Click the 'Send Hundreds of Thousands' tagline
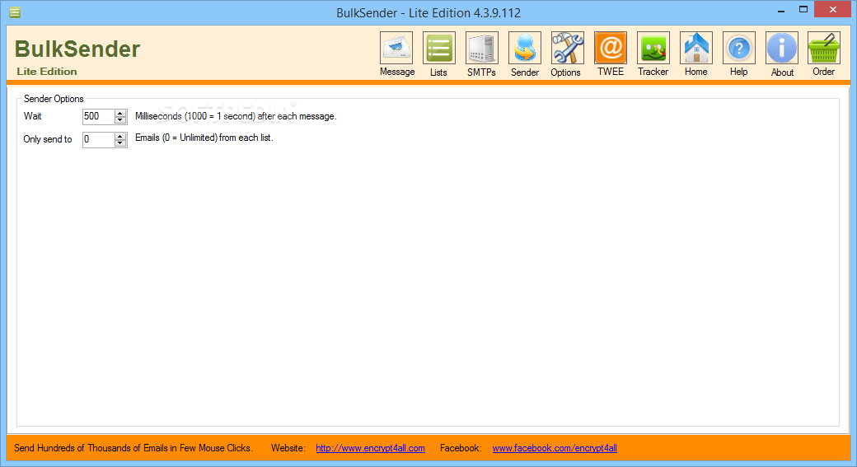857x467 pixels. [133, 448]
